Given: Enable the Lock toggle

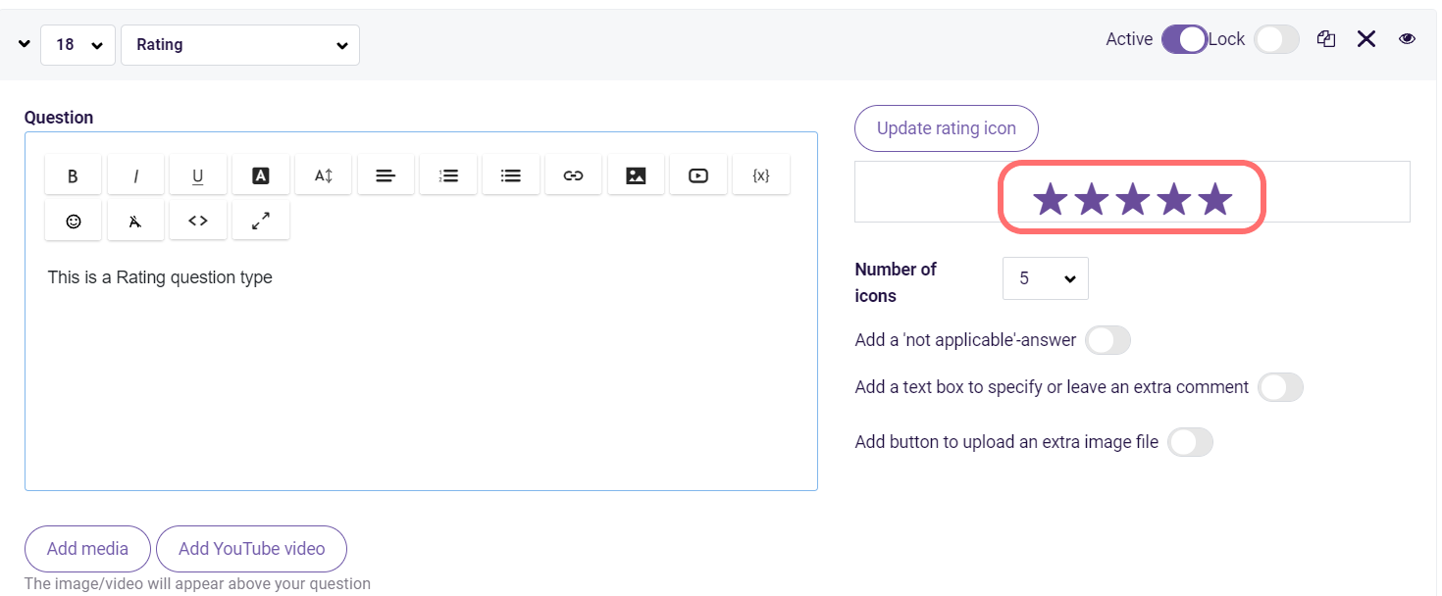Looking at the screenshot, I should [1276, 38].
